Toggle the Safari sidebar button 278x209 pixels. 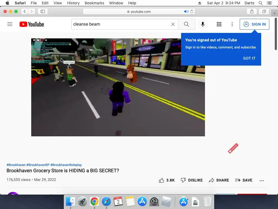point(43,11)
